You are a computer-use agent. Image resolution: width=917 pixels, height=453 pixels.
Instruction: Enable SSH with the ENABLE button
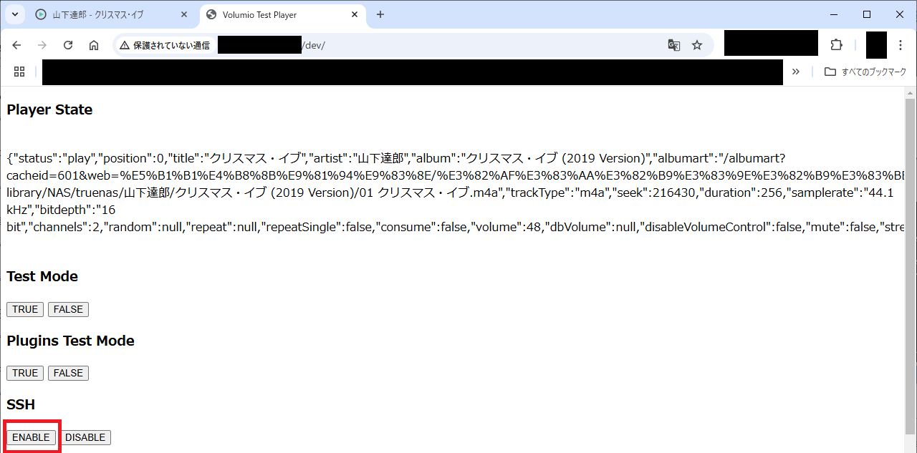click(31, 437)
